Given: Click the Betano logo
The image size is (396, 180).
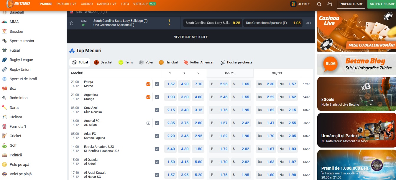Looking at the screenshot, I should tap(18, 4).
